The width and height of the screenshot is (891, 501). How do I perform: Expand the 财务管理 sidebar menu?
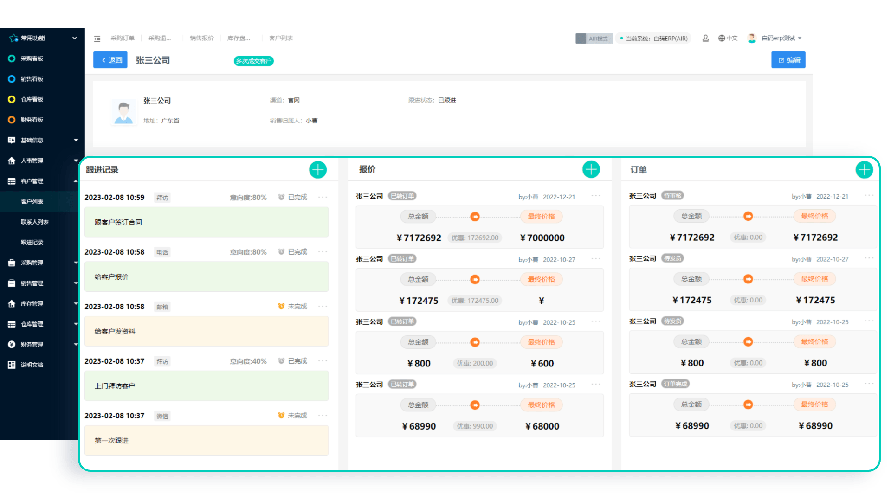(x=76, y=344)
